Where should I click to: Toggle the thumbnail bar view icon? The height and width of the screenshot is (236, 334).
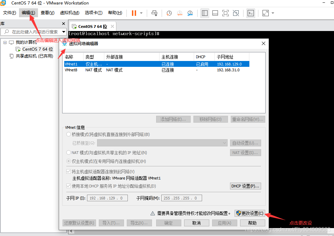[x=215, y=13]
